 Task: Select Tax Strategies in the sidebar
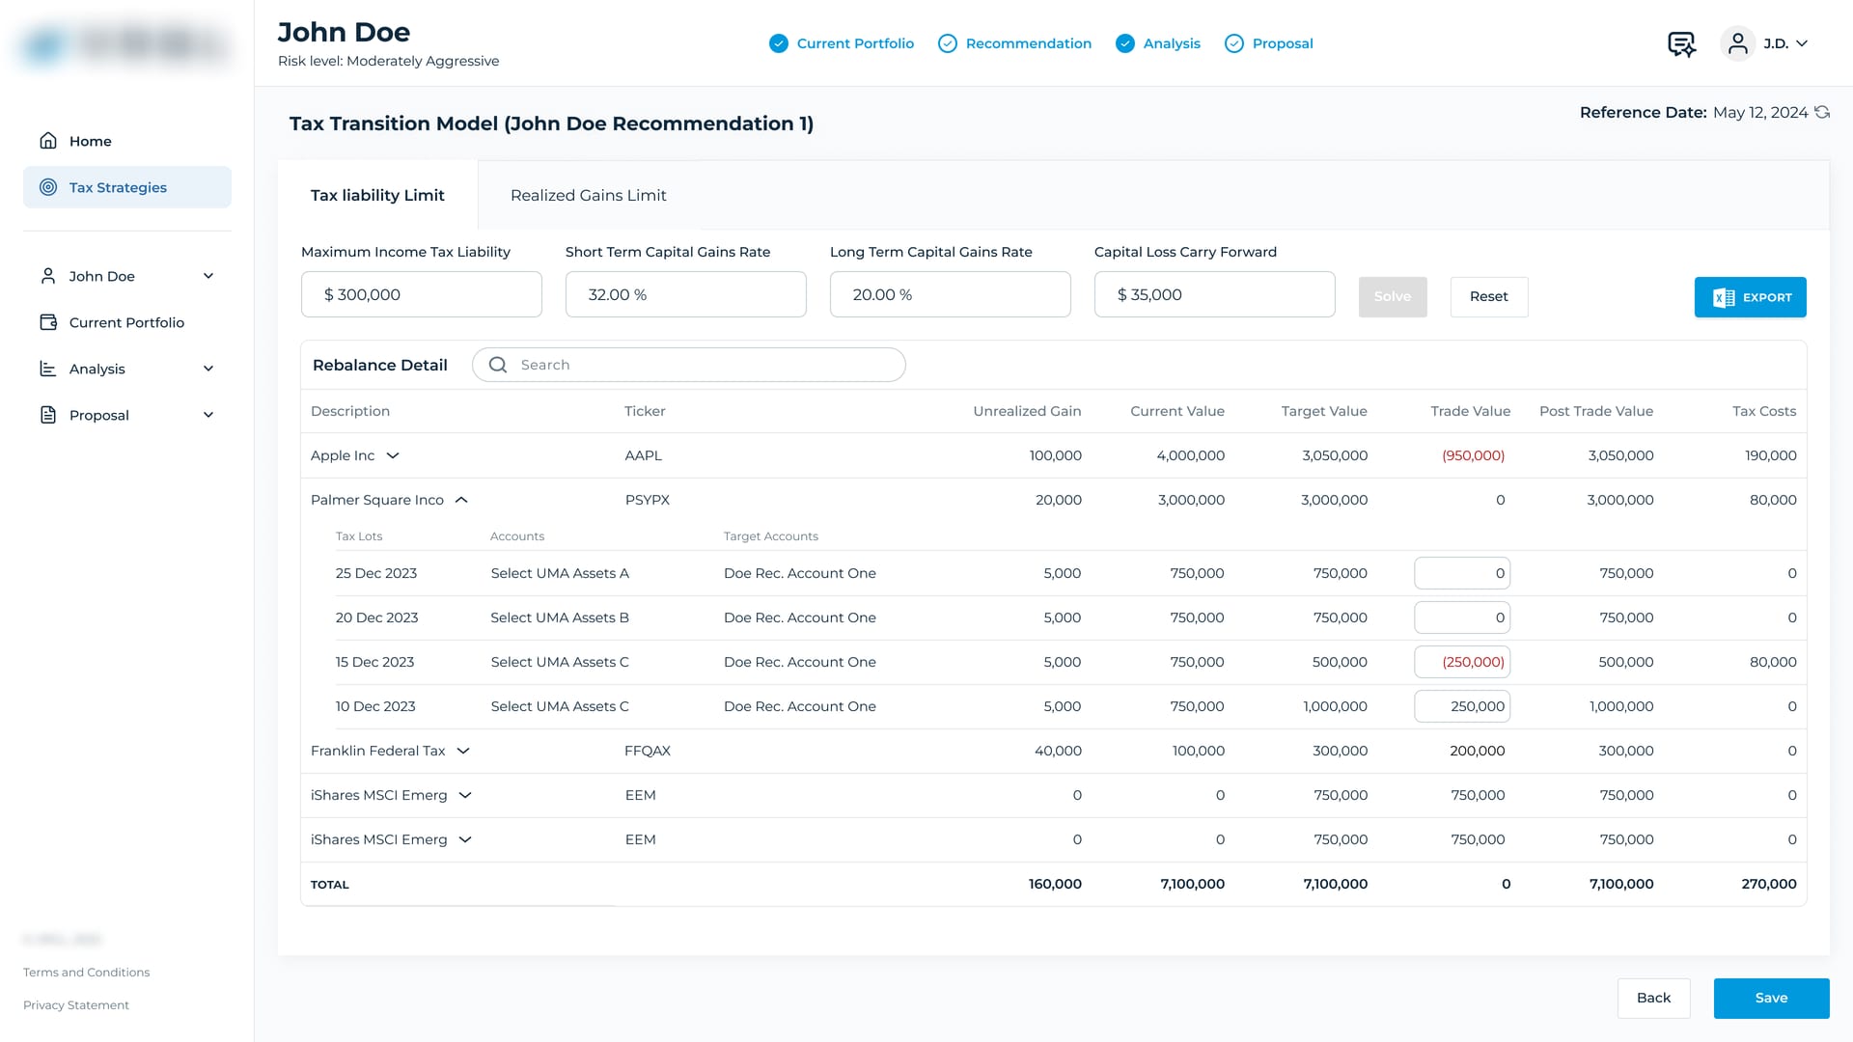coord(127,187)
